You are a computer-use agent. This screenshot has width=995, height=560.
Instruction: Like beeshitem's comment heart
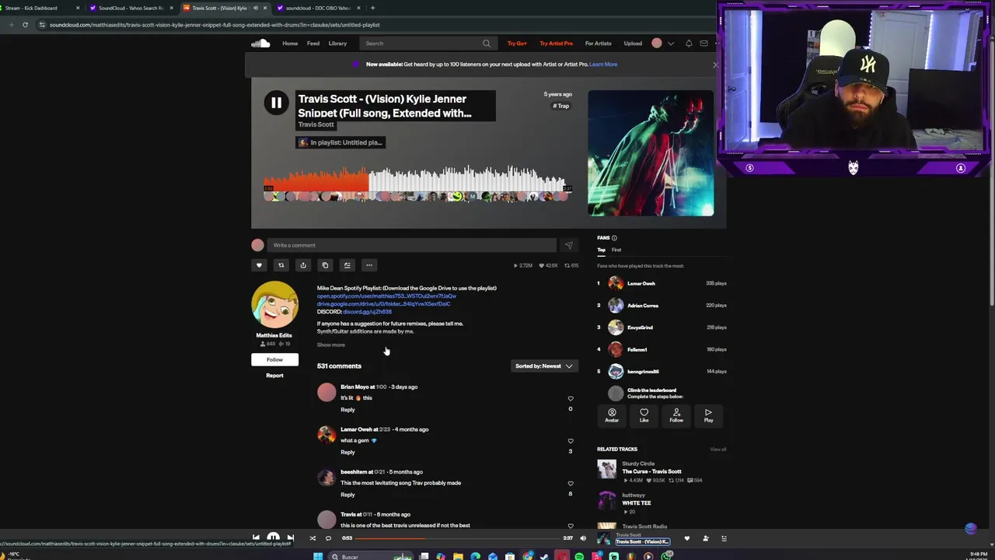[x=571, y=484]
